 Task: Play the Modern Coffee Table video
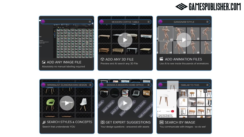125,40
